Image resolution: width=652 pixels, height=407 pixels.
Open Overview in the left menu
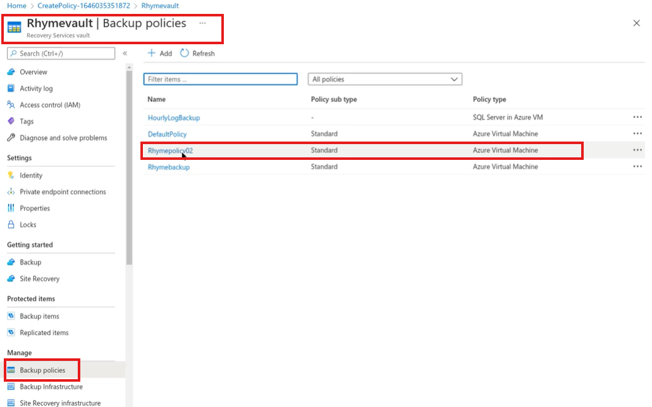click(34, 72)
